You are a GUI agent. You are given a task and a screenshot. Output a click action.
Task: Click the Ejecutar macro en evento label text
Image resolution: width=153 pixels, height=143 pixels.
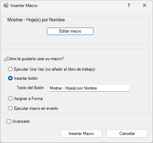[36, 108]
